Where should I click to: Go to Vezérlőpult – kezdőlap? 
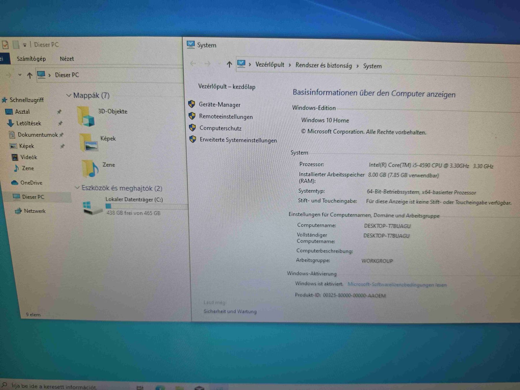(x=227, y=86)
